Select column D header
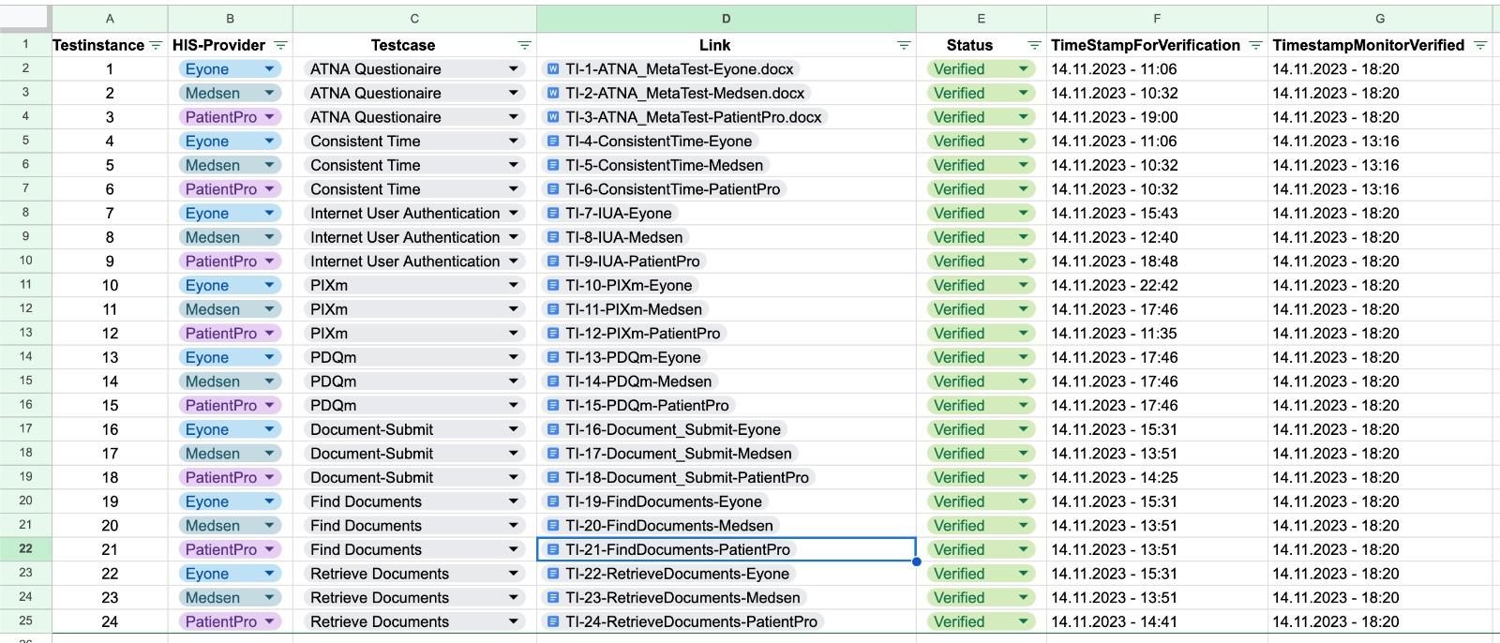 [x=727, y=19]
